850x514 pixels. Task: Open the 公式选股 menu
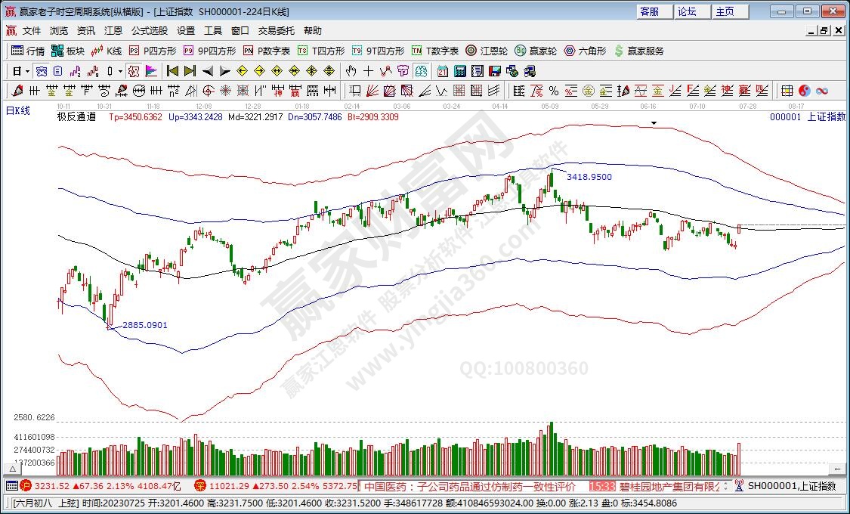tap(150, 31)
